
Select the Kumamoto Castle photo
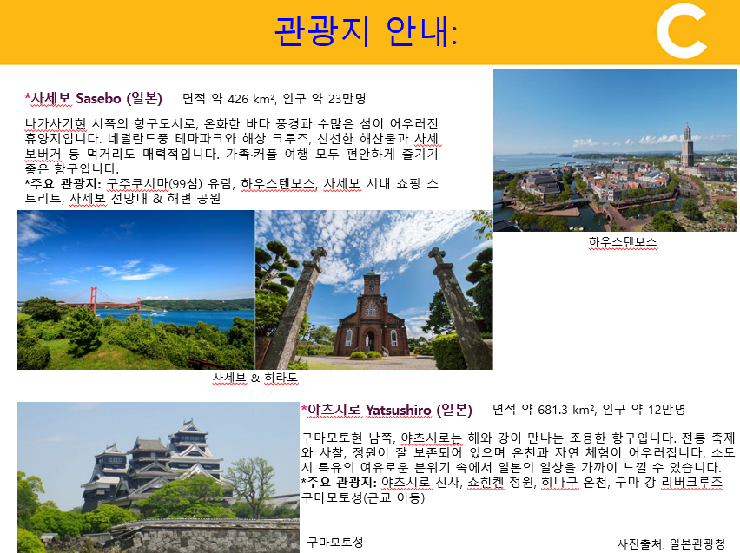click(156, 477)
